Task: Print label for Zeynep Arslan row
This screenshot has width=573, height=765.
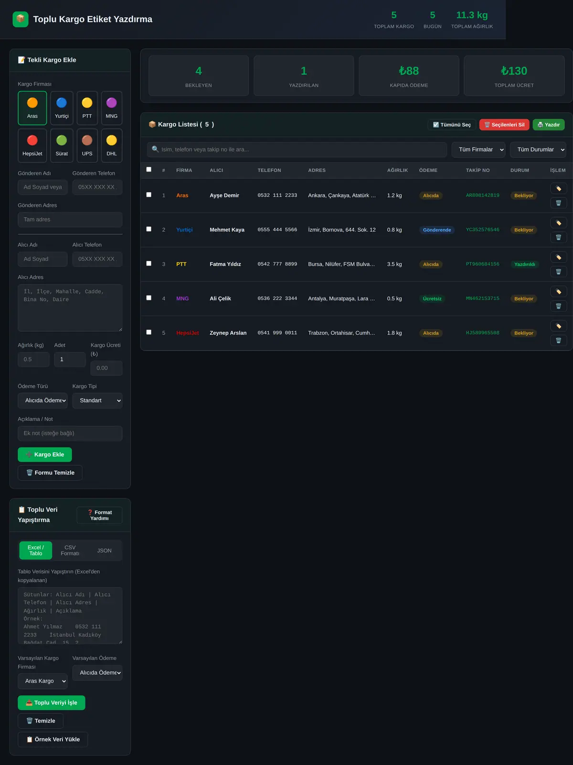Action: (558, 326)
